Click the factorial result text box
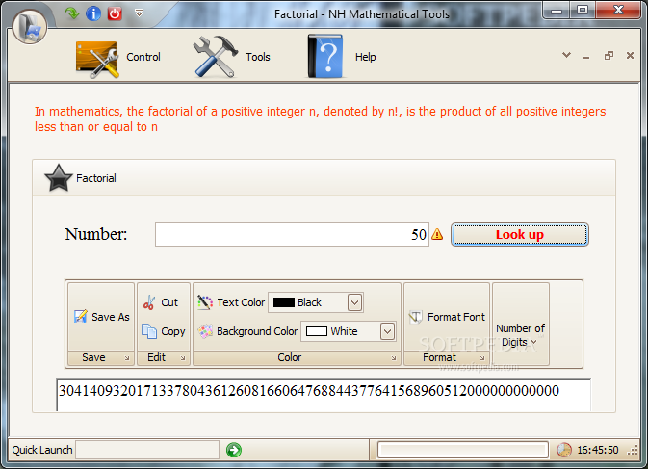Image resolution: width=648 pixels, height=469 pixels. pos(324,395)
